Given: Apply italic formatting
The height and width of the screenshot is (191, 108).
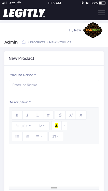Looking at the screenshot, I should (x=28, y=115).
